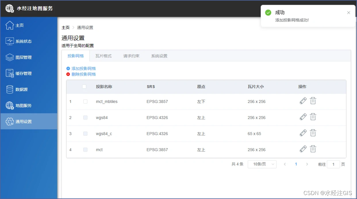Open 地图服务 globe icon in sidebar
The height and width of the screenshot is (199, 357).
10,106
